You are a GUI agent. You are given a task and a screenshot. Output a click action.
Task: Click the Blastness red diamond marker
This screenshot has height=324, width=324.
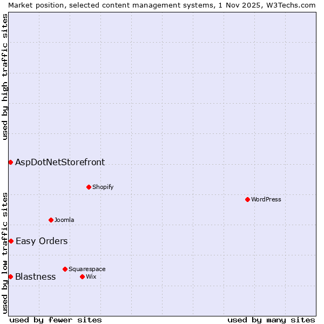click(x=10, y=276)
